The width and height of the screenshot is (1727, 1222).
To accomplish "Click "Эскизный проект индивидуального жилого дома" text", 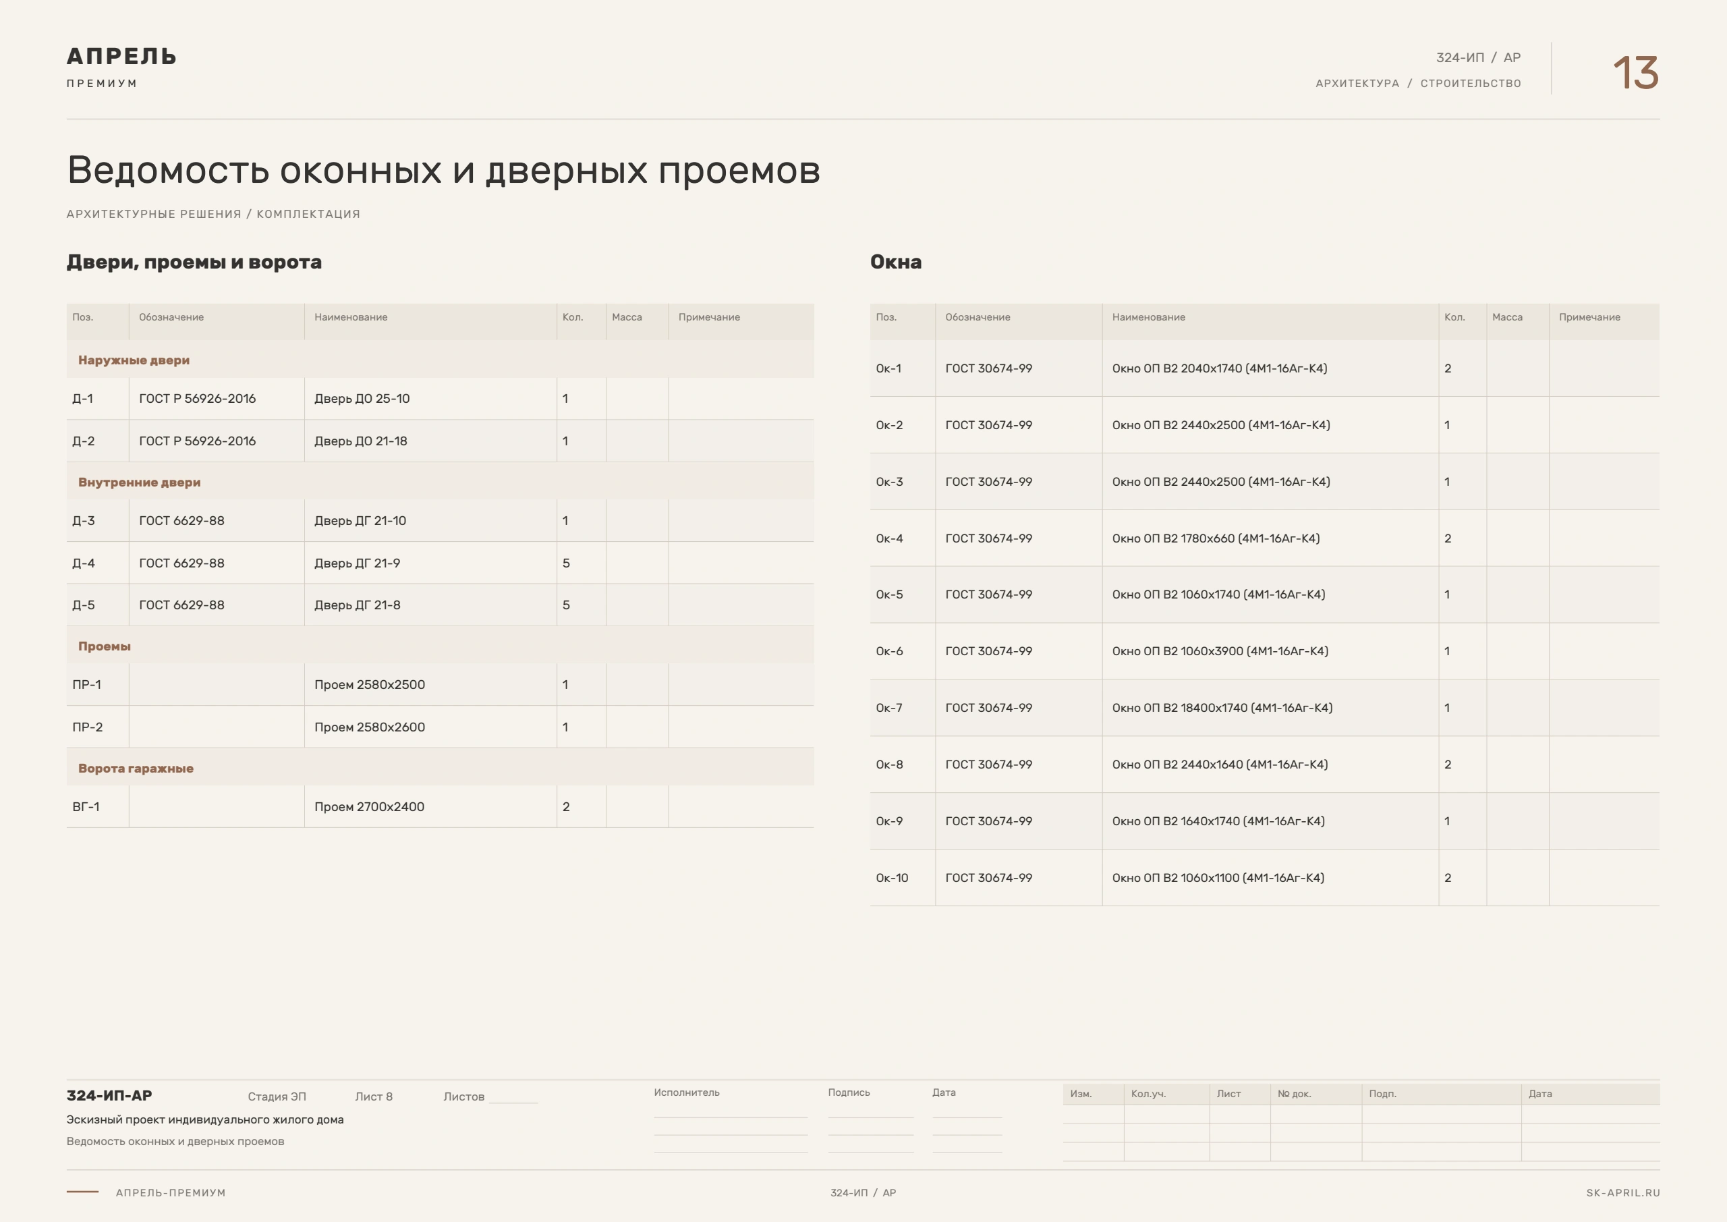I will [x=204, y=1119].
